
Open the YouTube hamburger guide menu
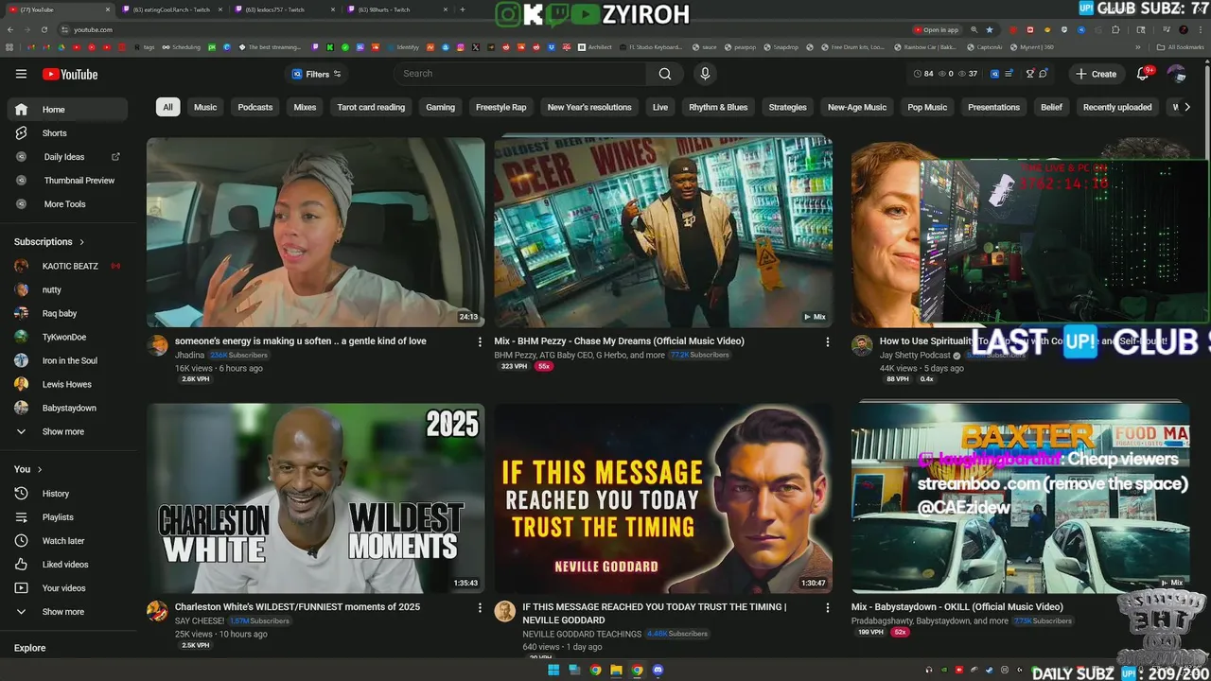click(21, 74)
